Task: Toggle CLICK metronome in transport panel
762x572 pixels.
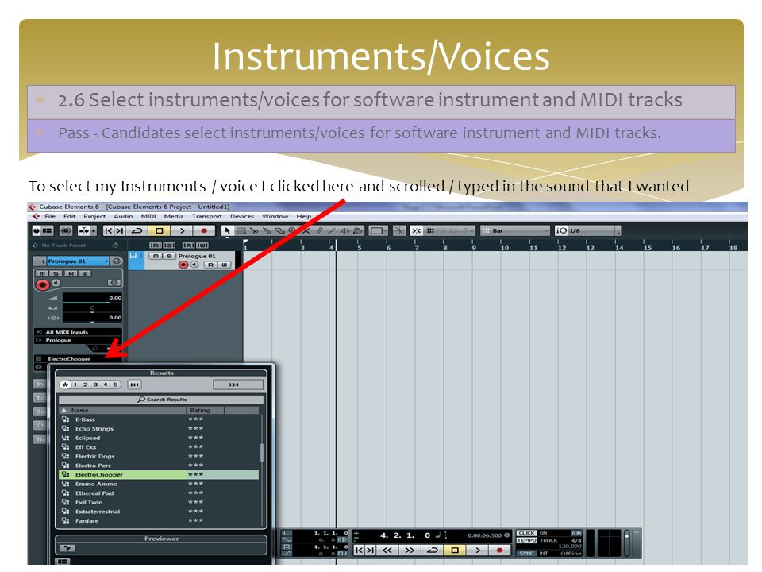Action: pos(527,533)
